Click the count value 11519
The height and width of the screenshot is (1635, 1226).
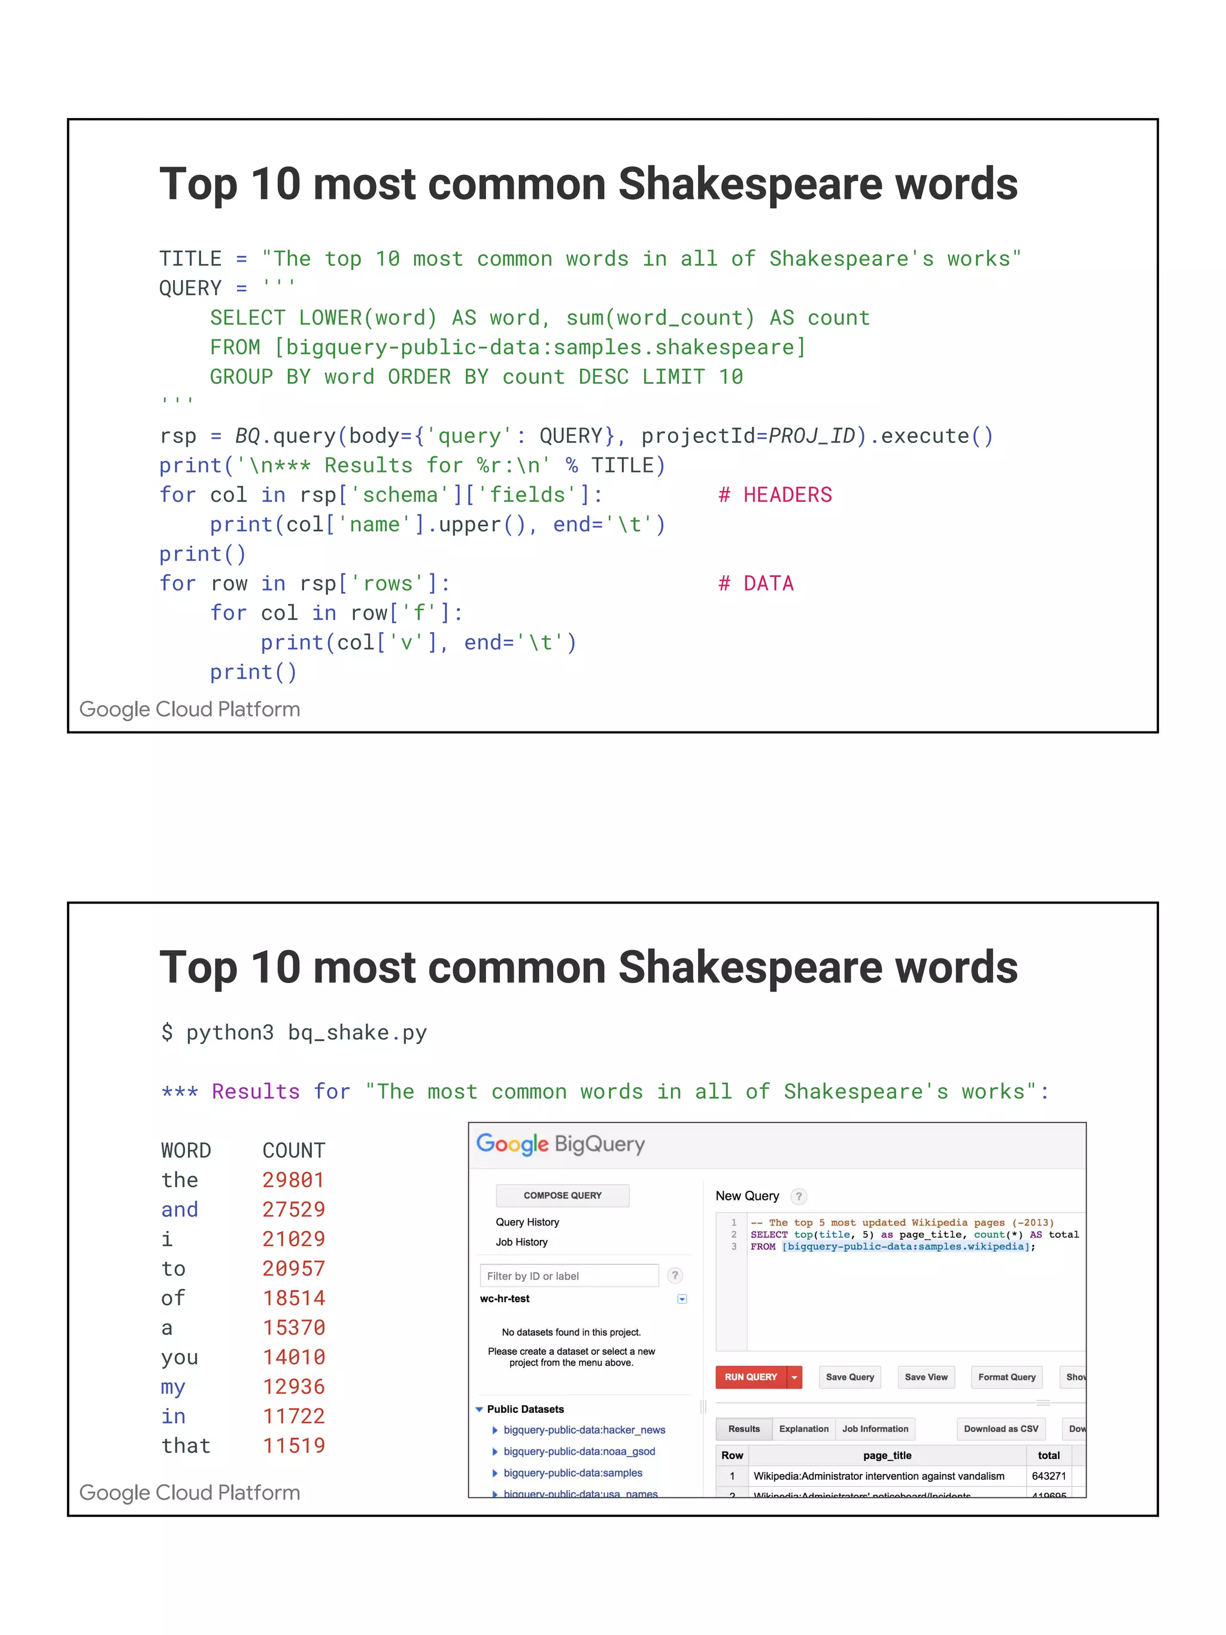(x=293, y=1446)
